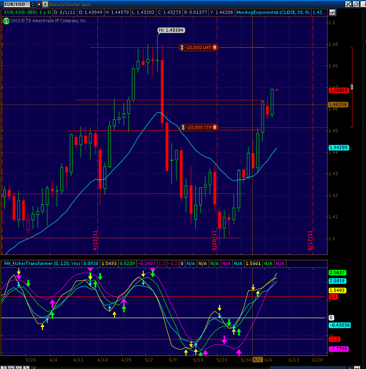The height and width of the screenshot is (369, 366).
Task: Click the -0.3407 magenta Fisher value
Action: tap(146, 263)
